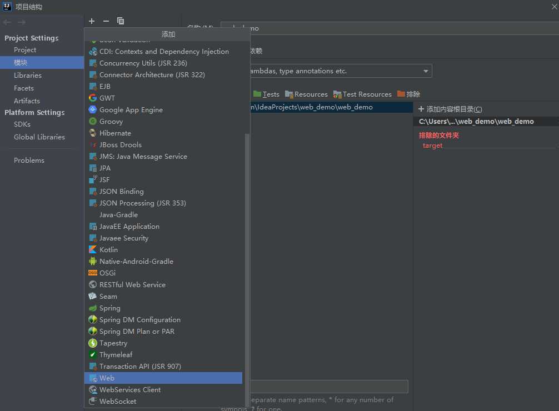Screen dimensions: 559x411
Task: Click 添加内容根目录 add content root
Action: [450, 109]
